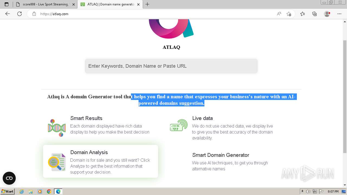Viewport: 347px width, 195px height.
Task: Click the ATLAQ title text
Action: pyautogui.click(x=171, y=47)
